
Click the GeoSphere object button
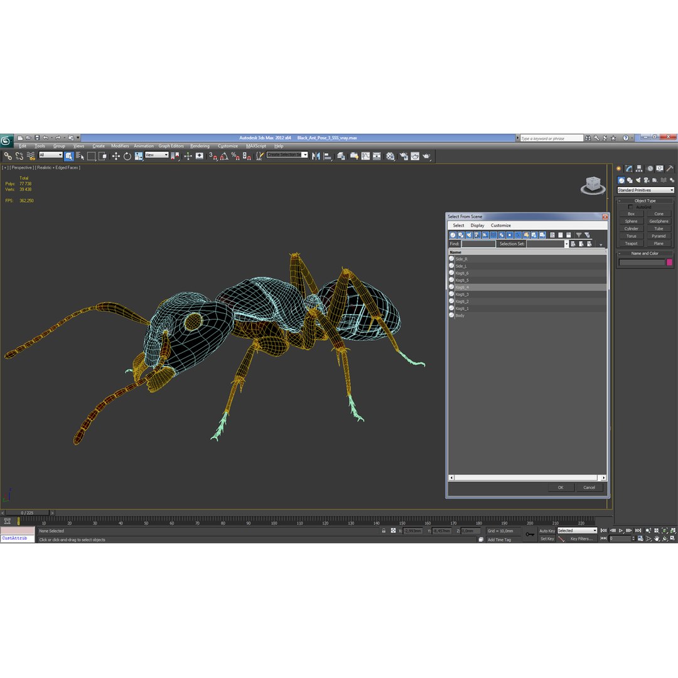click(x=659, y=222)
